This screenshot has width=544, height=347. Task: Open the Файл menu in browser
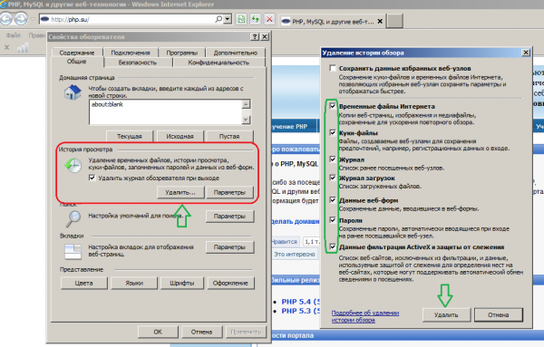(x=14, y=35)
